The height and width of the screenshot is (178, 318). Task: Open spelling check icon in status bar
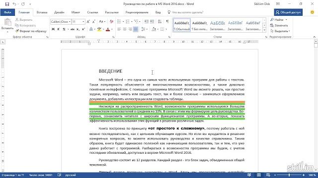59,175
